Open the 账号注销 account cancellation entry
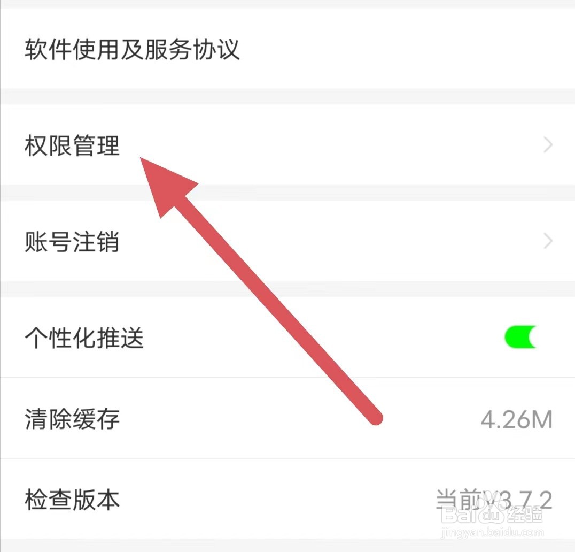 [287, 241]
